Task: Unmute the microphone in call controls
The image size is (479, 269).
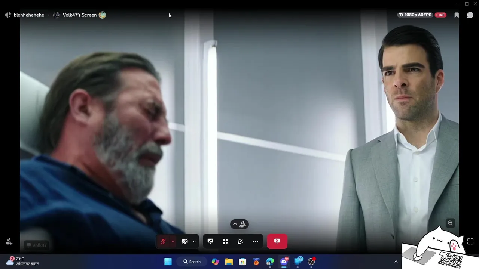Action: coord(163,241)
